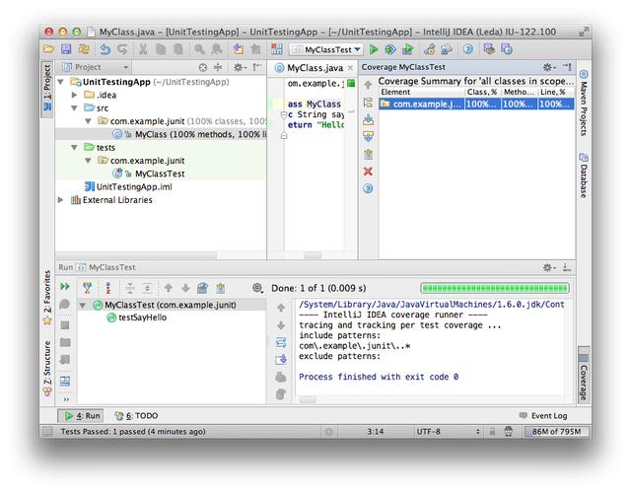Click the Open folder toolbar icon

pyautogui.click(x=48, y=49)
